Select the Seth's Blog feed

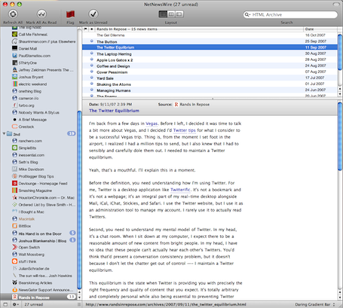click(x=39, y=162)
